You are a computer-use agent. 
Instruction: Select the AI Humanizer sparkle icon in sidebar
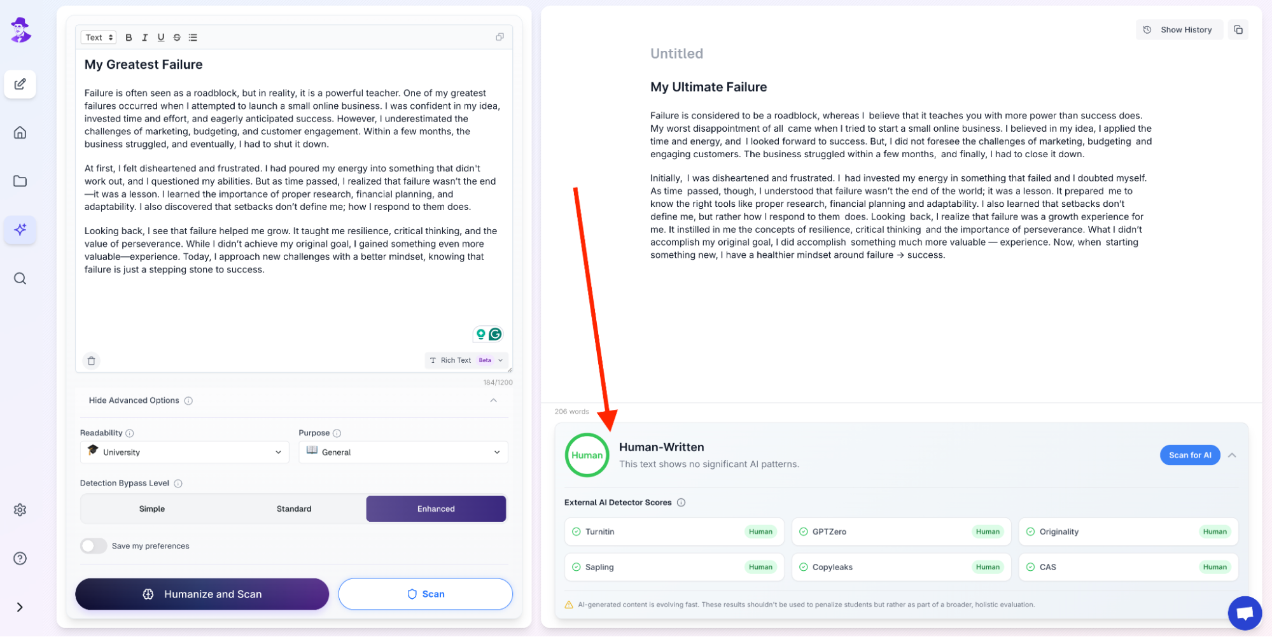[x=20, y=230]
